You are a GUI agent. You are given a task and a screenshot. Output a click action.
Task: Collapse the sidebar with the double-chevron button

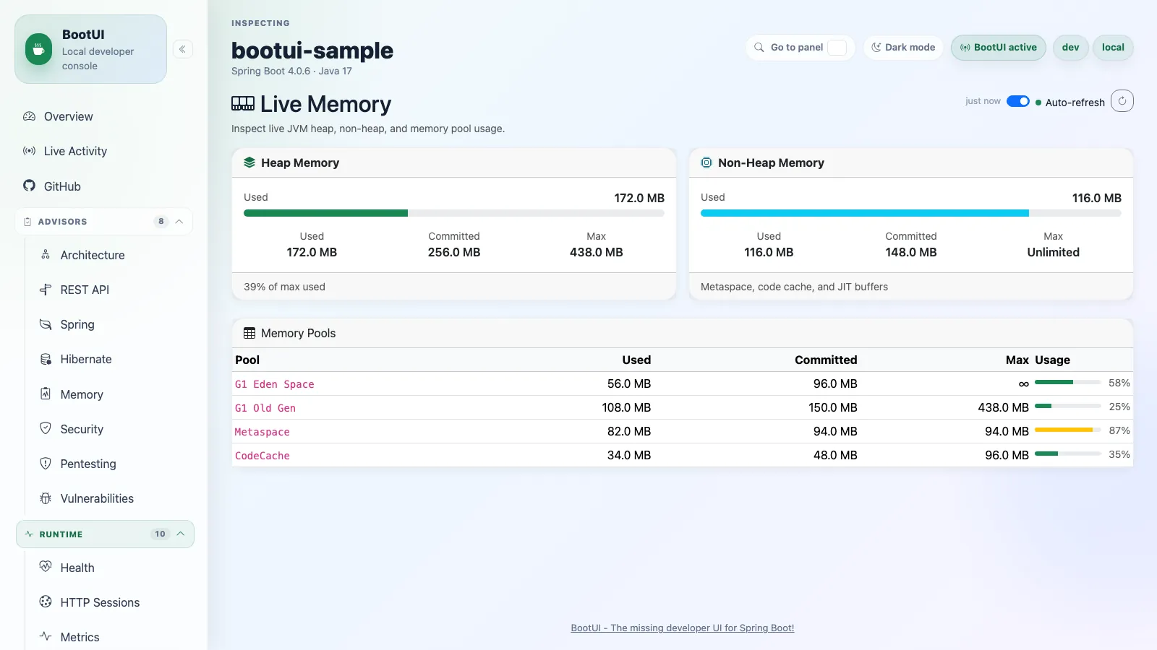pos(183,49)
